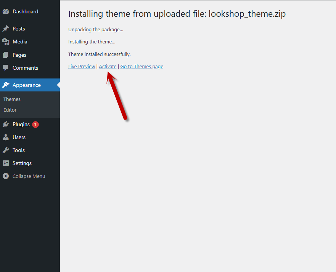Click the Settings sliders icon

pyautogui.click(x=6, y=163)
